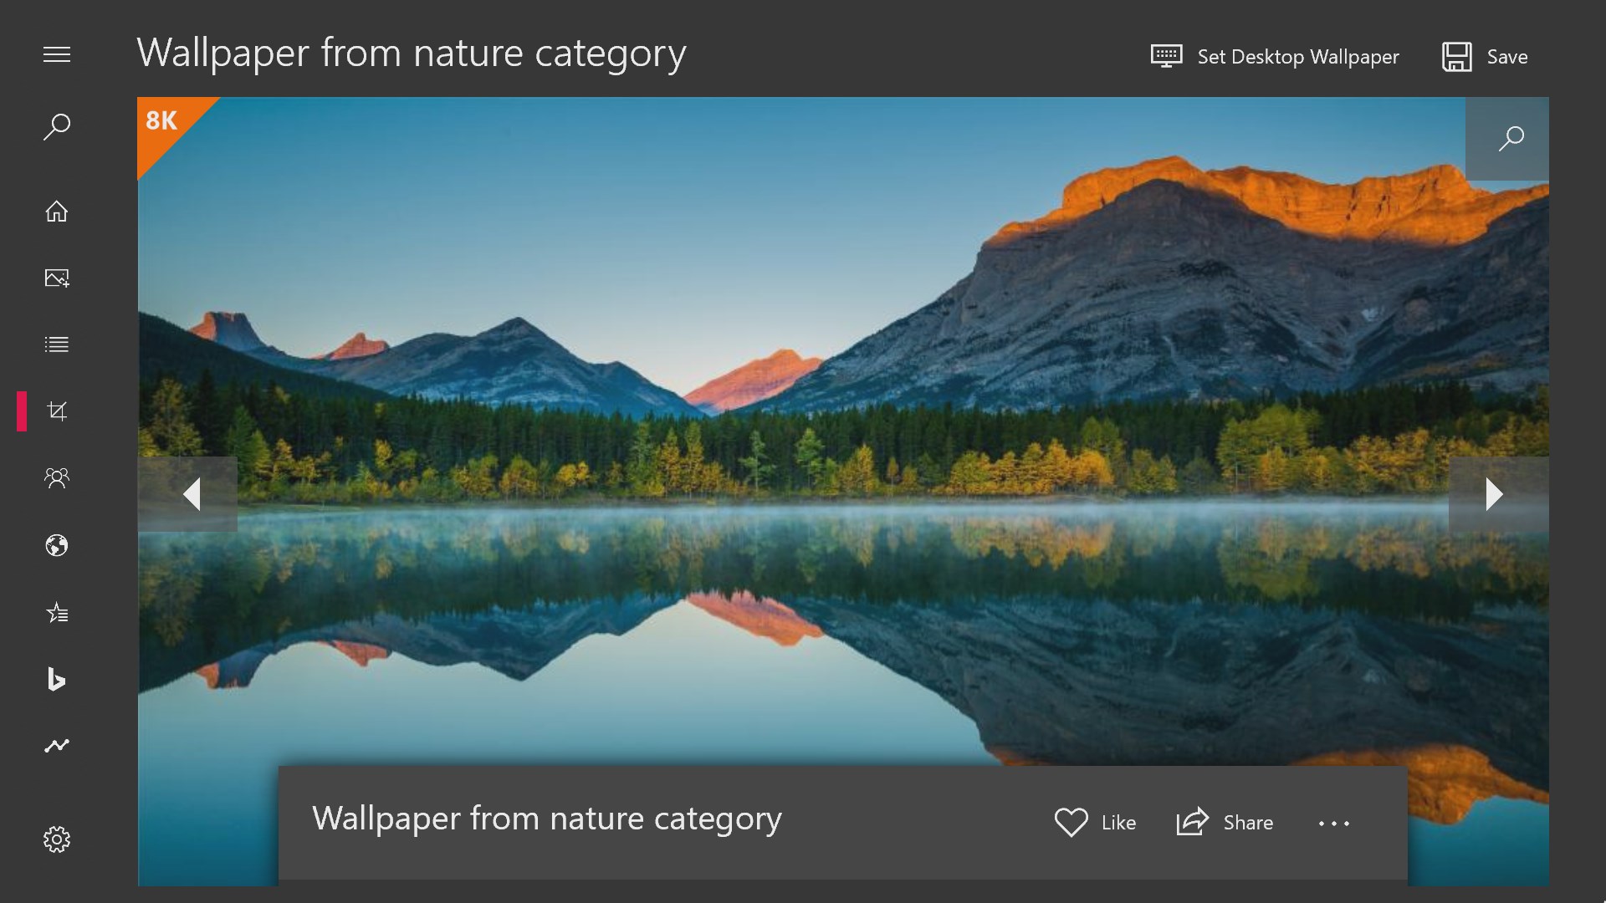1606x903 pixels.
Task: Open the Bing wallpapers icon
Action: [56, 679]
